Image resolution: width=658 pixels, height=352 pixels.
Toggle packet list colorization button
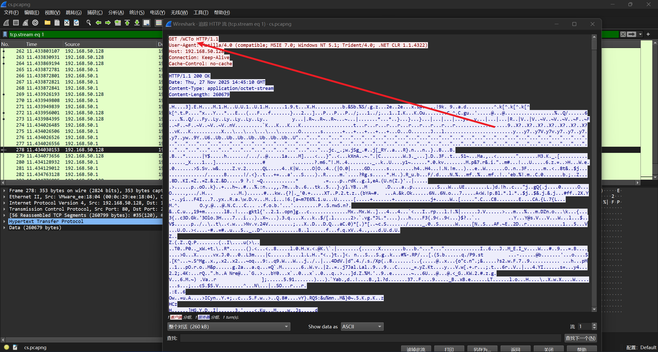[x=159, y=23]
